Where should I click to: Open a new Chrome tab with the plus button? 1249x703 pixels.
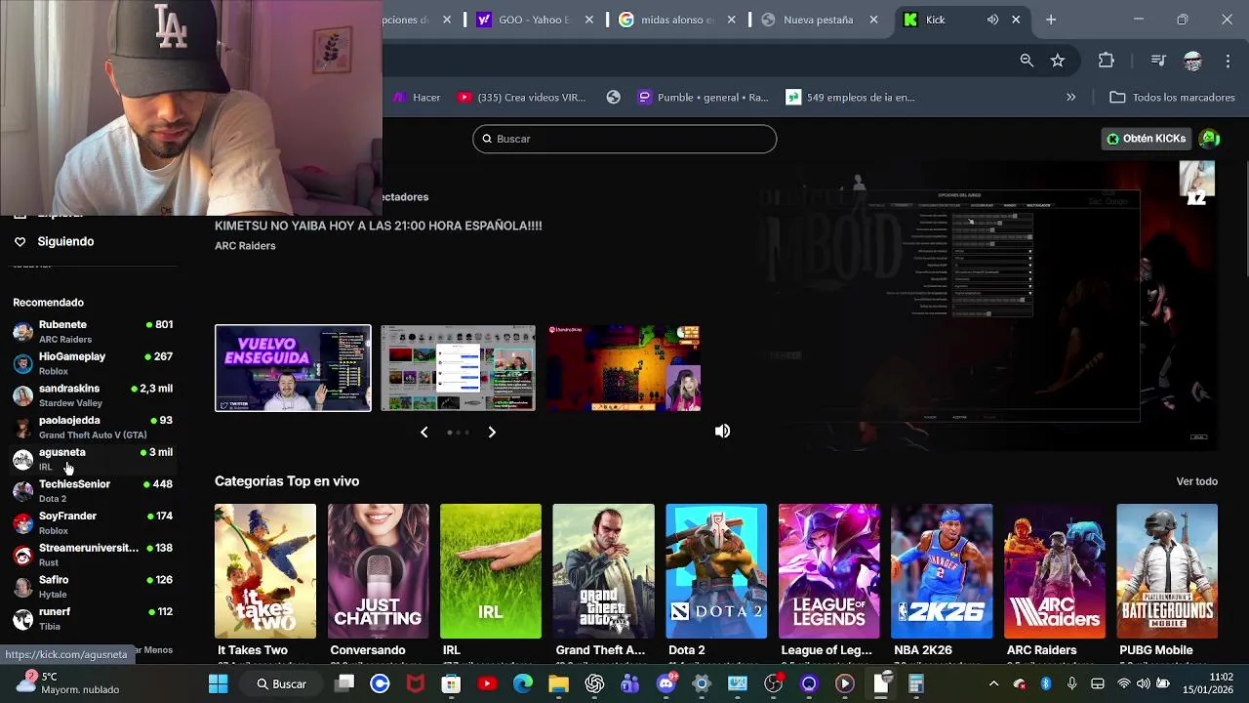(x=1051, y=20)
